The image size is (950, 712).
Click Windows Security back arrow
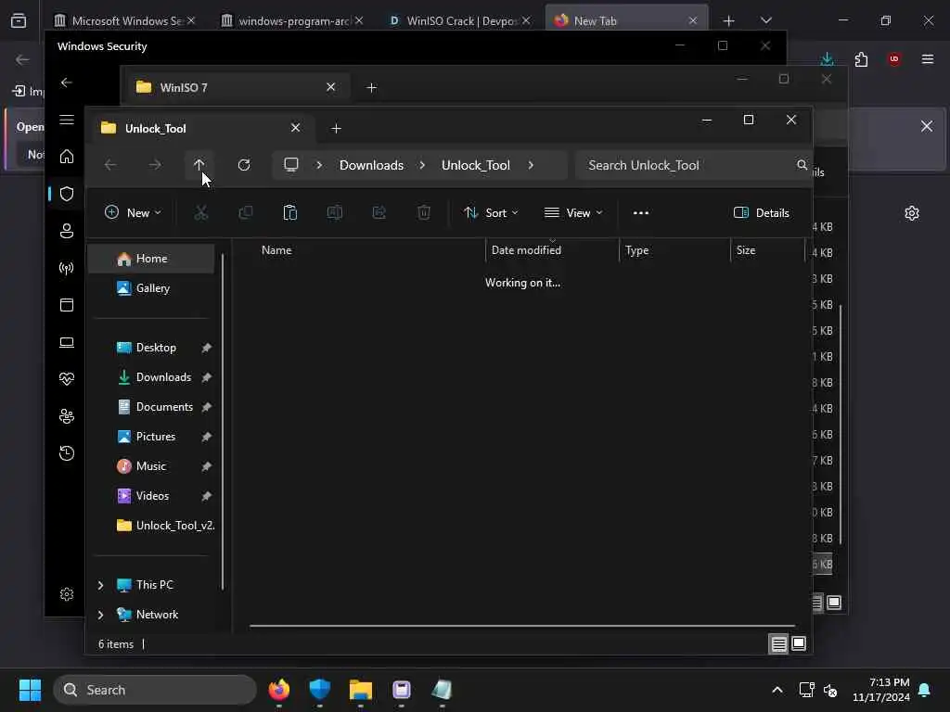pos(67,83)
